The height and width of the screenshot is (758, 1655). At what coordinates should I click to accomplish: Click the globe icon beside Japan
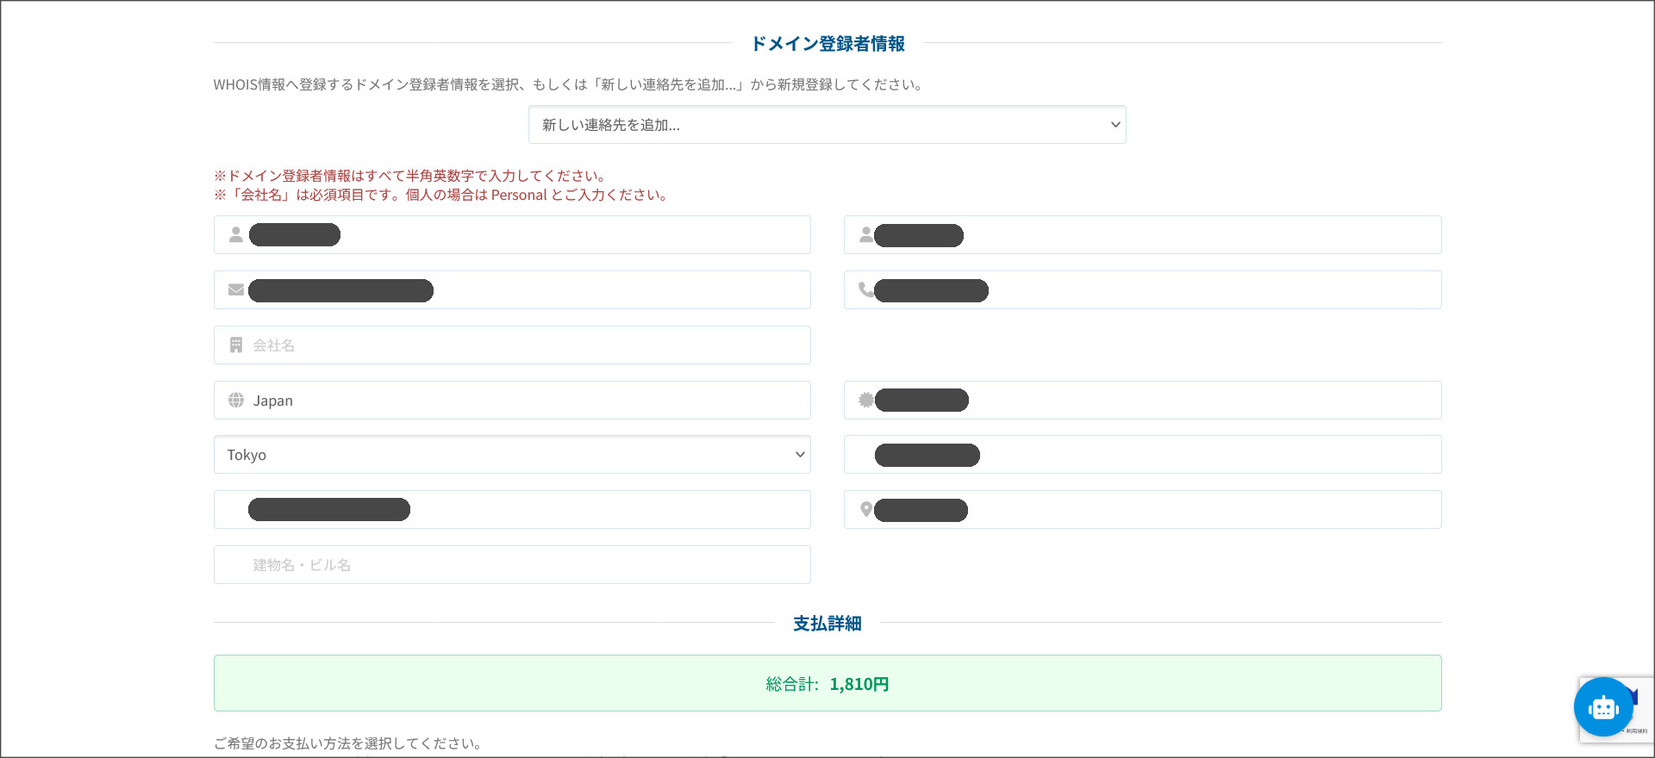(x=235, y=400)
